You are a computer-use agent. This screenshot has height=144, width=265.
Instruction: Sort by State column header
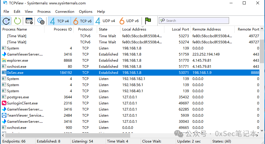pyautogui.click(x=109, y=29)
